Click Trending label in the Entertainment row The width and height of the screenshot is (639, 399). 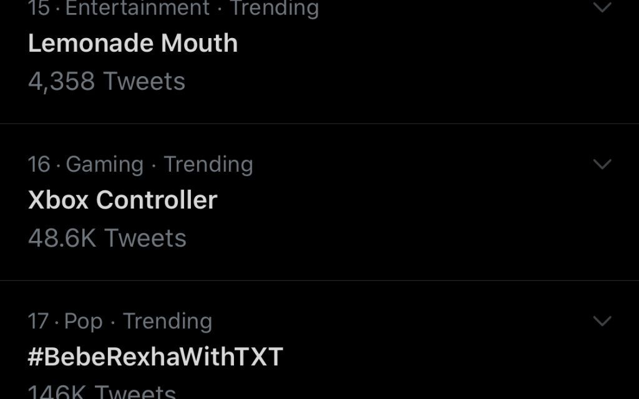pos(275,8)
